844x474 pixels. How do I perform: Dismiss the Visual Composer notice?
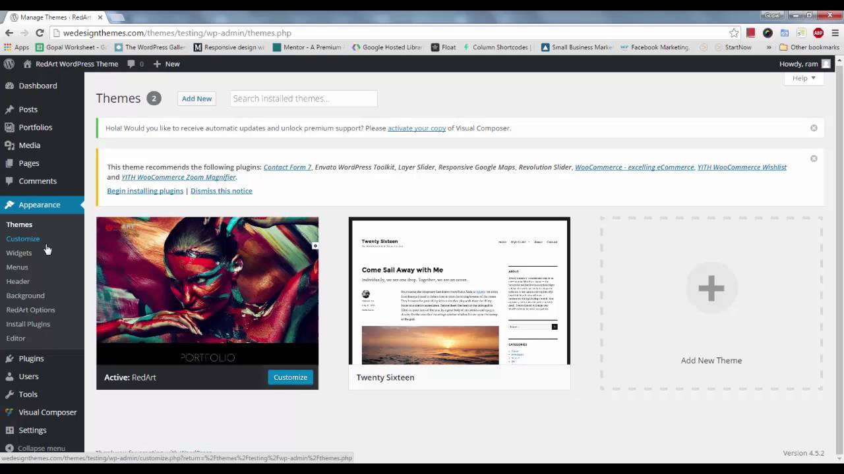coord(814,128)
